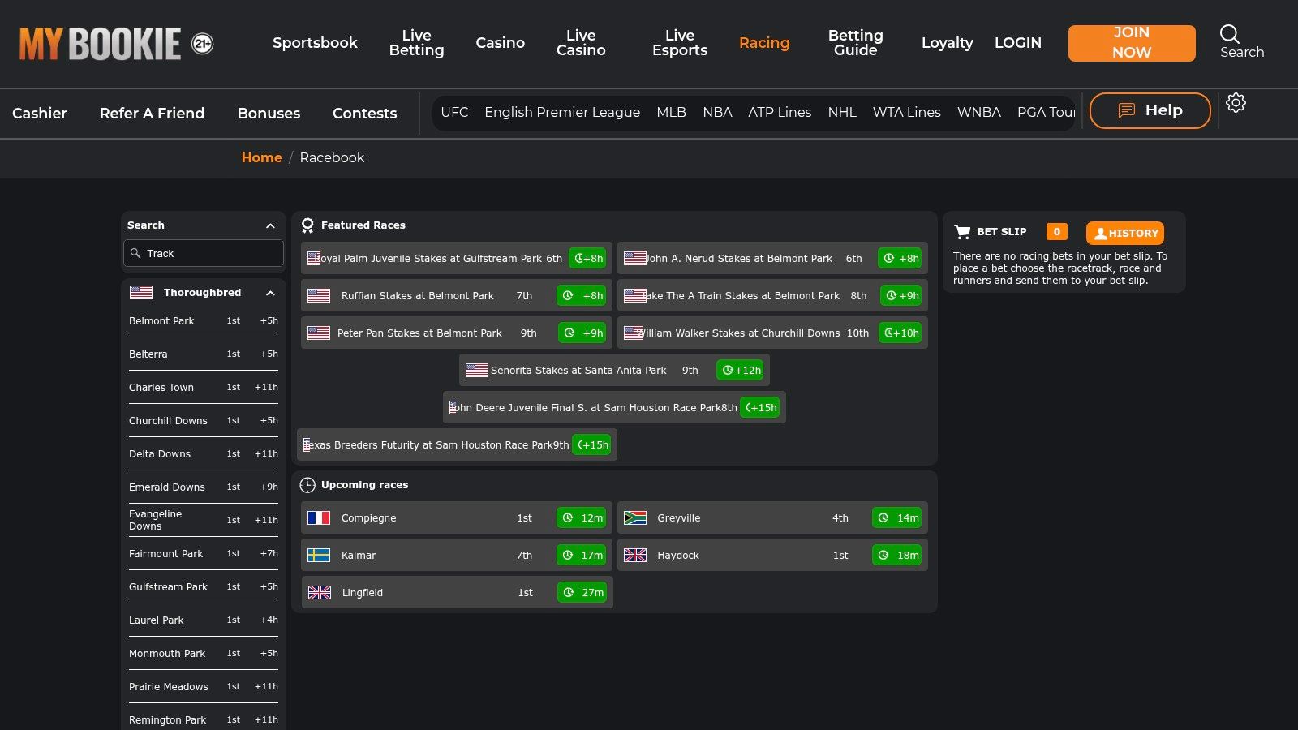
Task: Select UFC quick link
Action: coord(454,112)
